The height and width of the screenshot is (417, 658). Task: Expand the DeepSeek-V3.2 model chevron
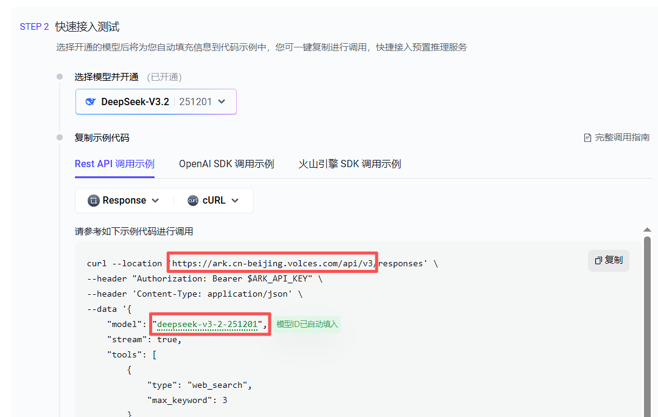(x=222, y=102)
